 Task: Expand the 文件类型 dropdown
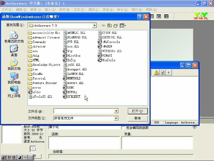116,118
